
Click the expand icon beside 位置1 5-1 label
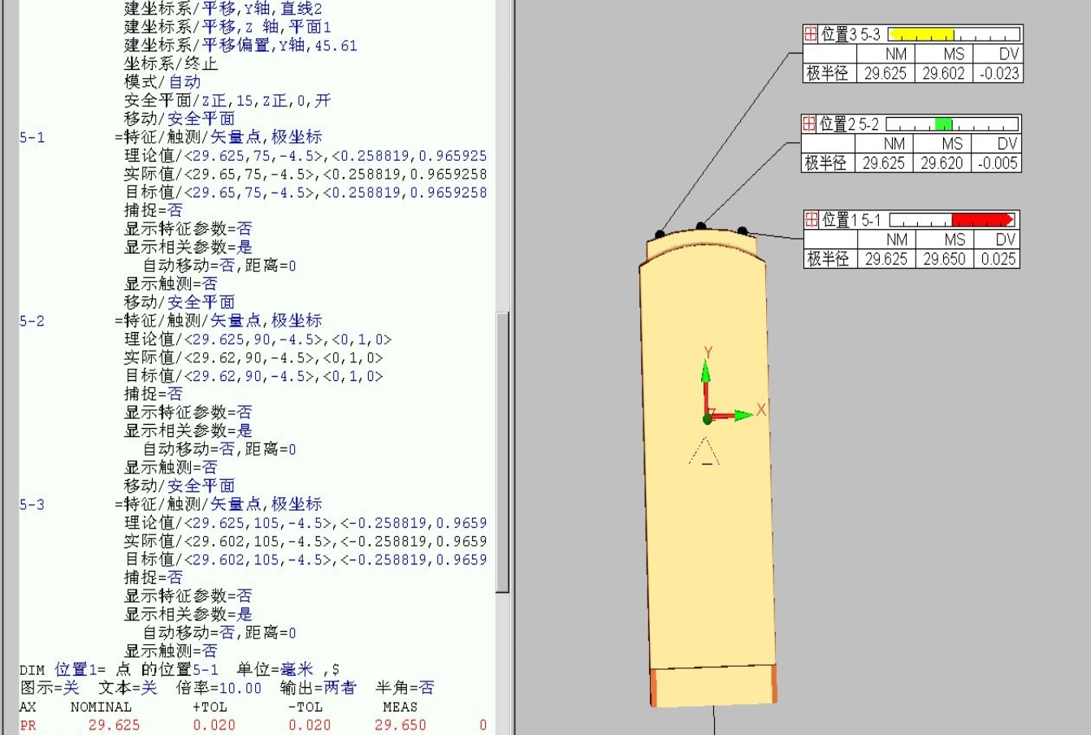812,219
